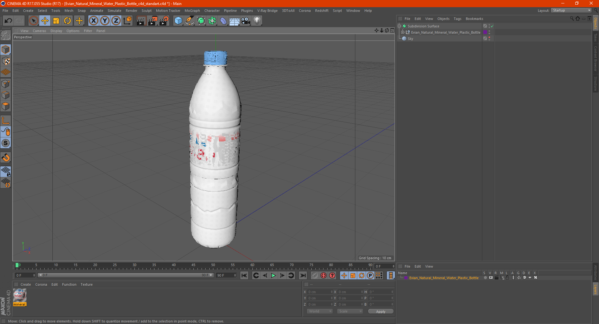Toggle Sky object visibility dots
Viewport: 599px width, 324px height.
489,39
